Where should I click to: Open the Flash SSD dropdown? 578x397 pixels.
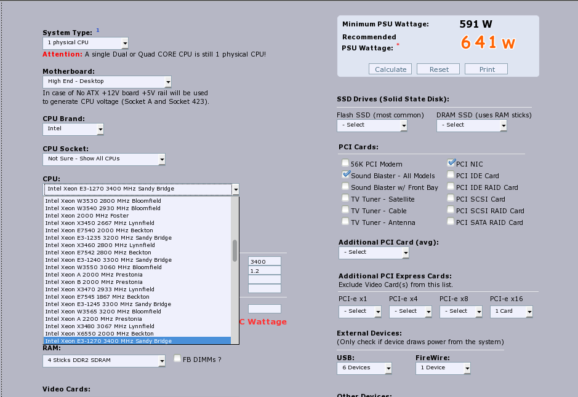372,125
